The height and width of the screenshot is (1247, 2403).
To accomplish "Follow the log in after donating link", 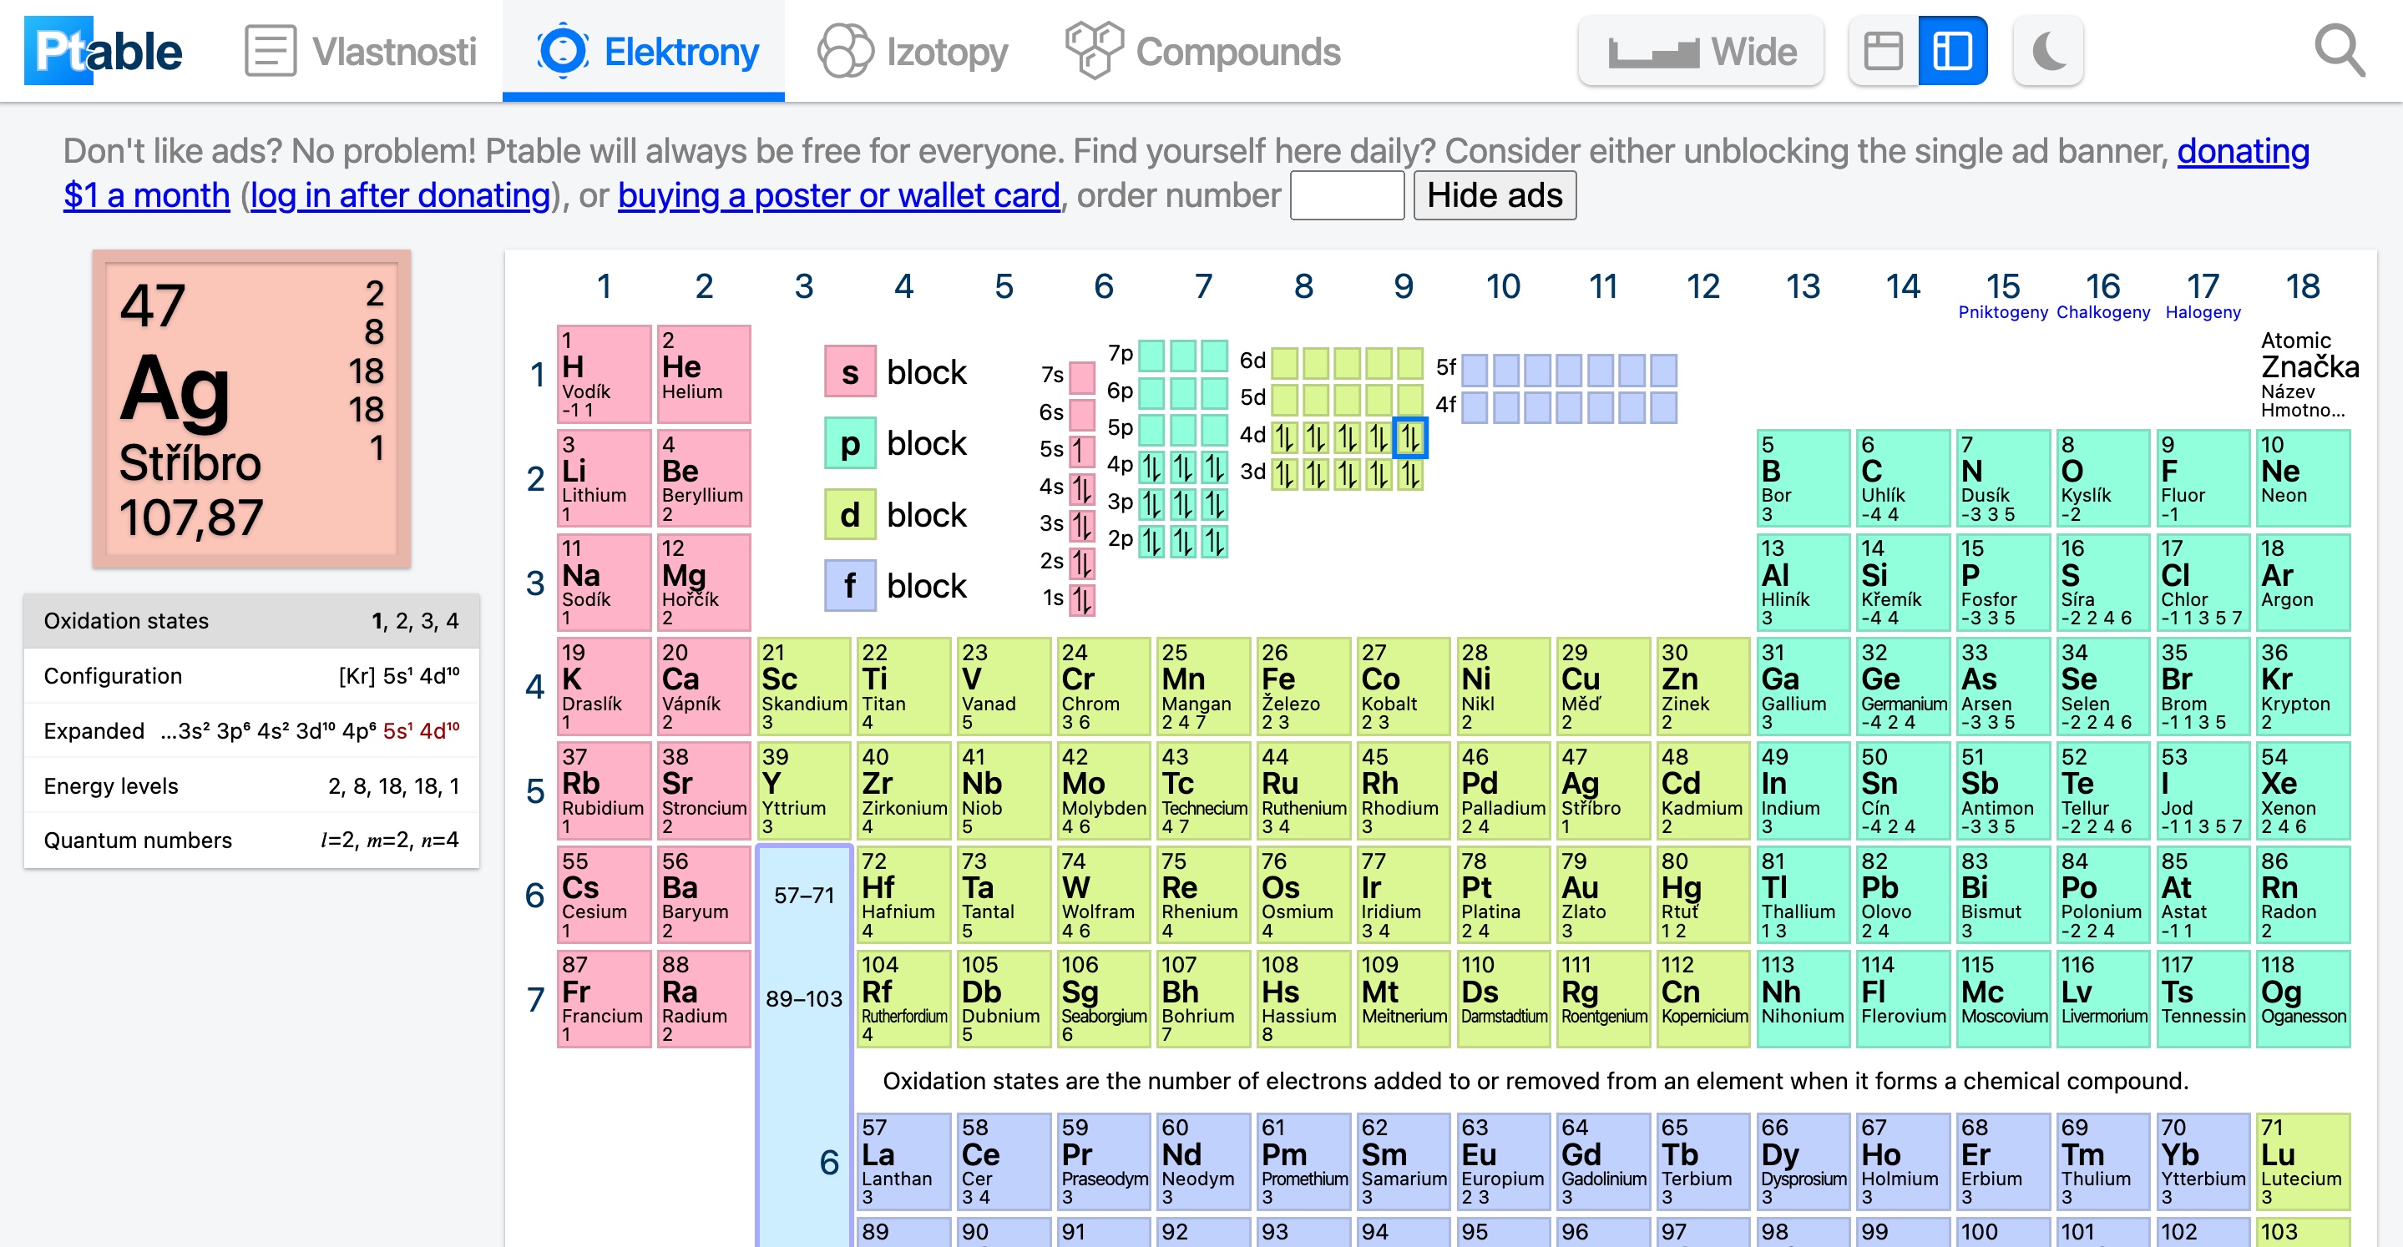I will 400,196.
